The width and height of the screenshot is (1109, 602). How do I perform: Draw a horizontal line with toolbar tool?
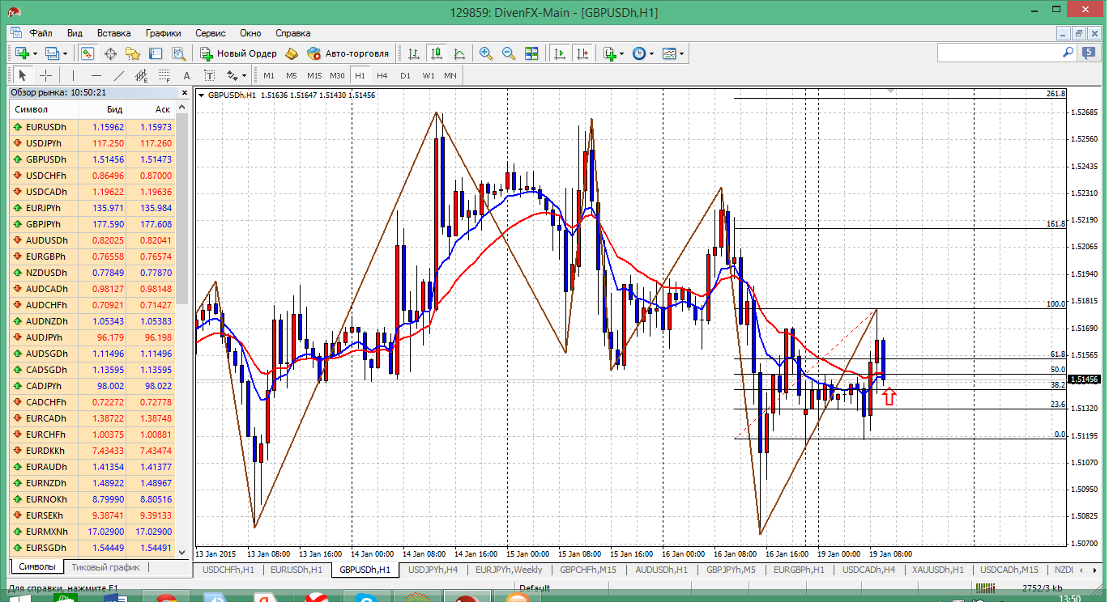click(96, 75)
